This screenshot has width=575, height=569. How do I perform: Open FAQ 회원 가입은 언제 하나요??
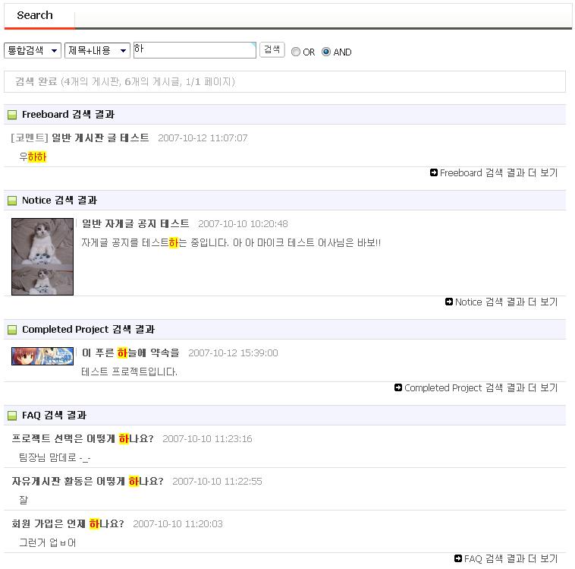tap(68, 524)
